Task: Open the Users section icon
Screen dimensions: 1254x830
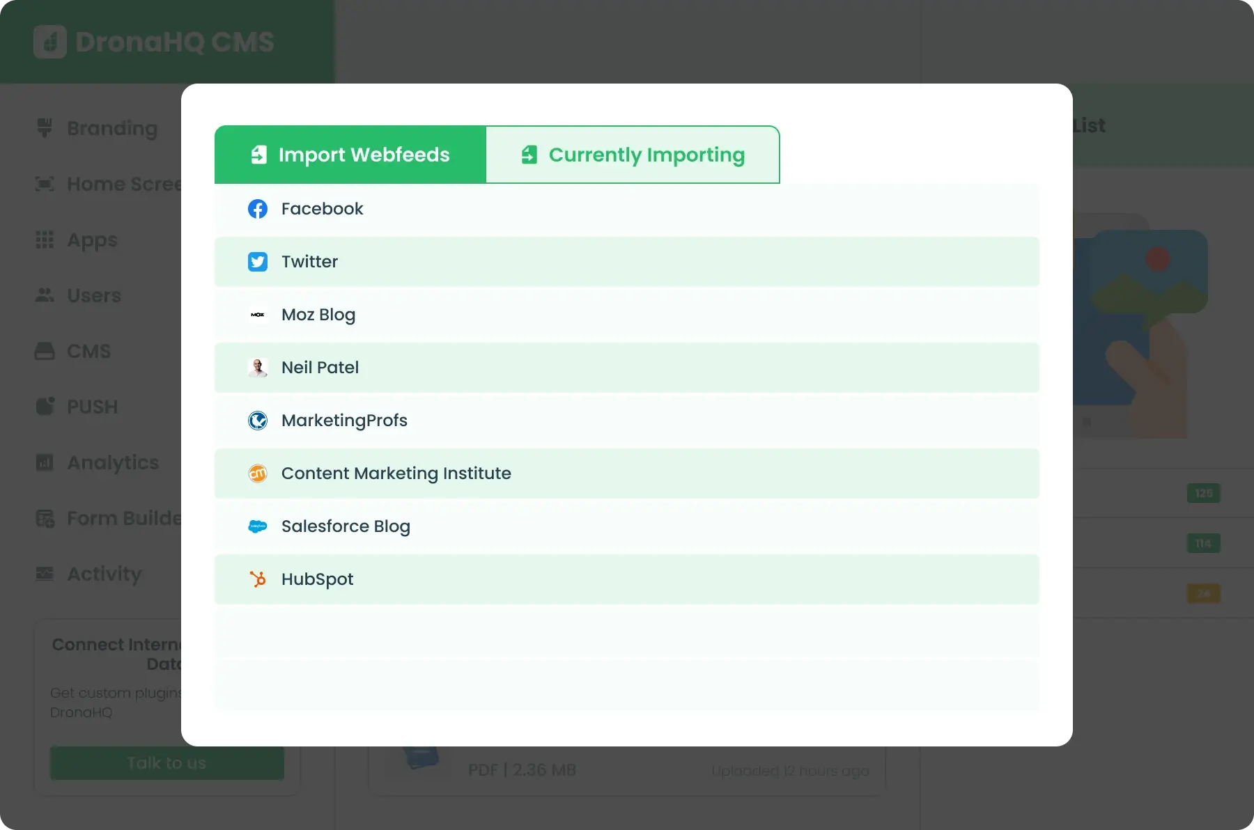Action: tap(45, 295)
